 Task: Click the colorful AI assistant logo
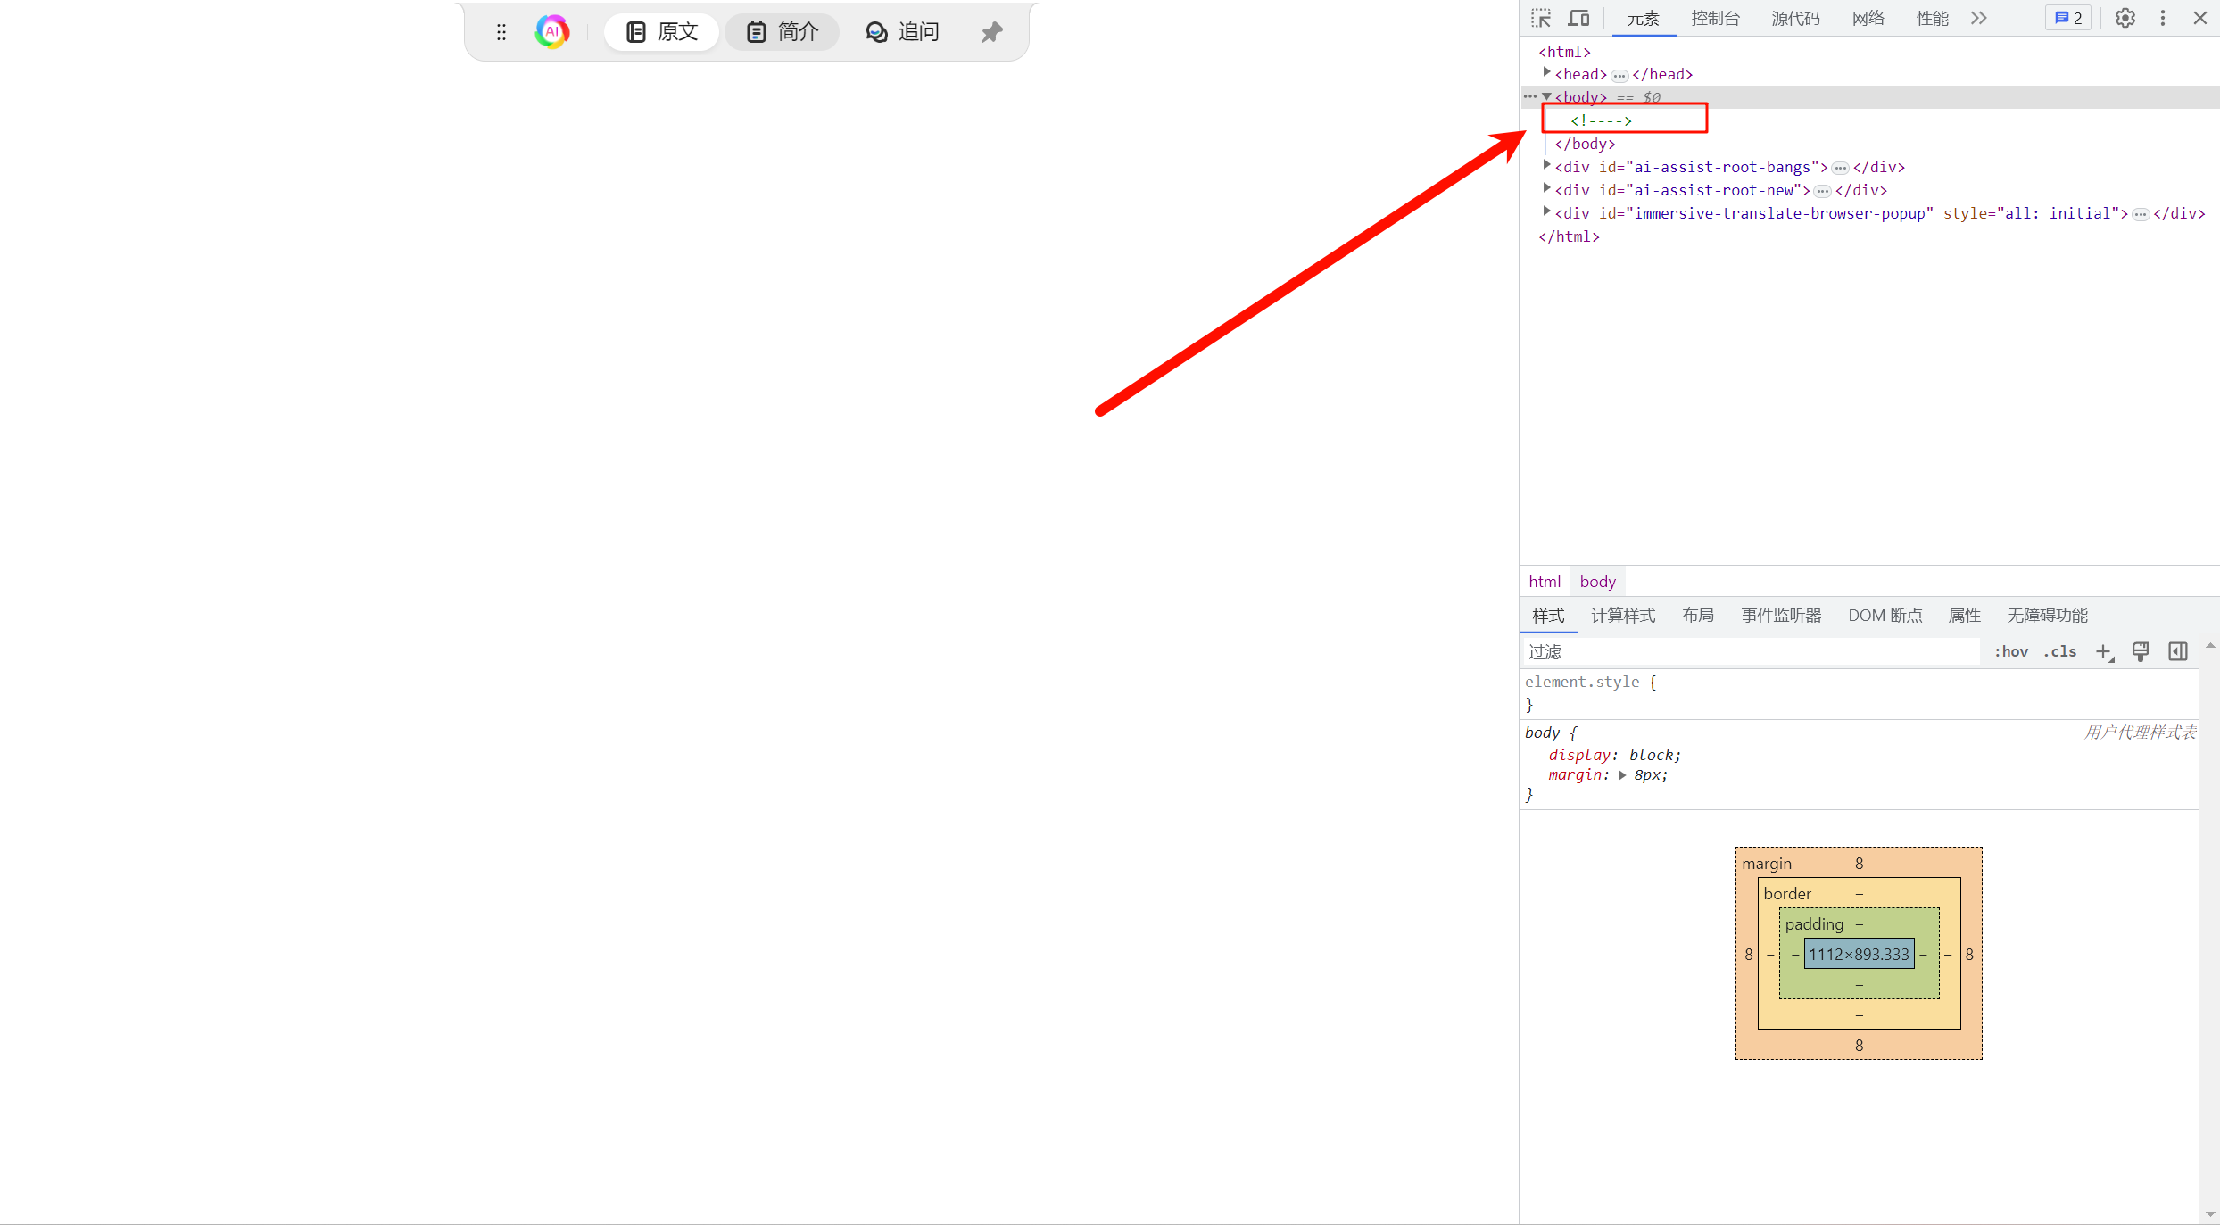click(552, 32)
